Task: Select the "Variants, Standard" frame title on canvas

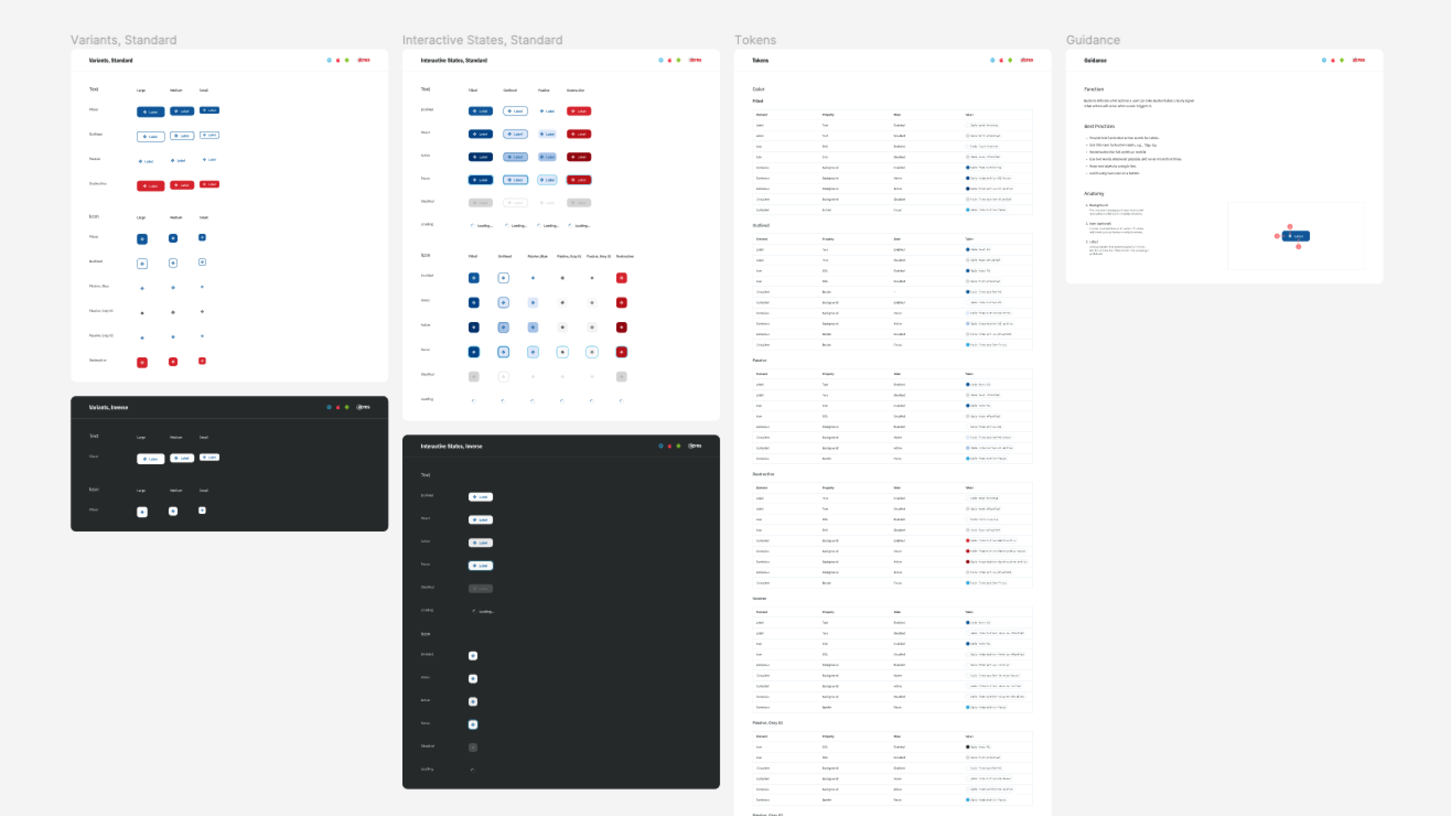Action: 123,40
